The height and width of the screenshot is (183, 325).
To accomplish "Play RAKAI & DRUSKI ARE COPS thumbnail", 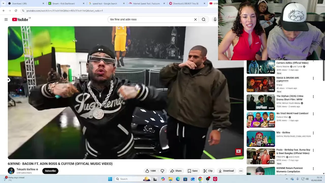I will coord(261,84).
